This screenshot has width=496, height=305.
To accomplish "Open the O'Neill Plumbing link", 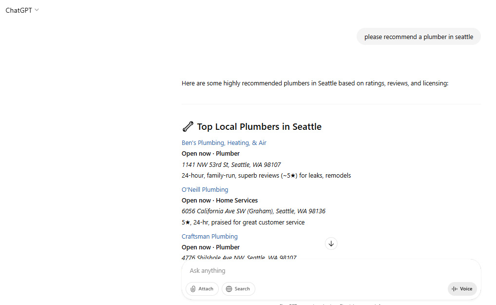I will coord(205,189).
